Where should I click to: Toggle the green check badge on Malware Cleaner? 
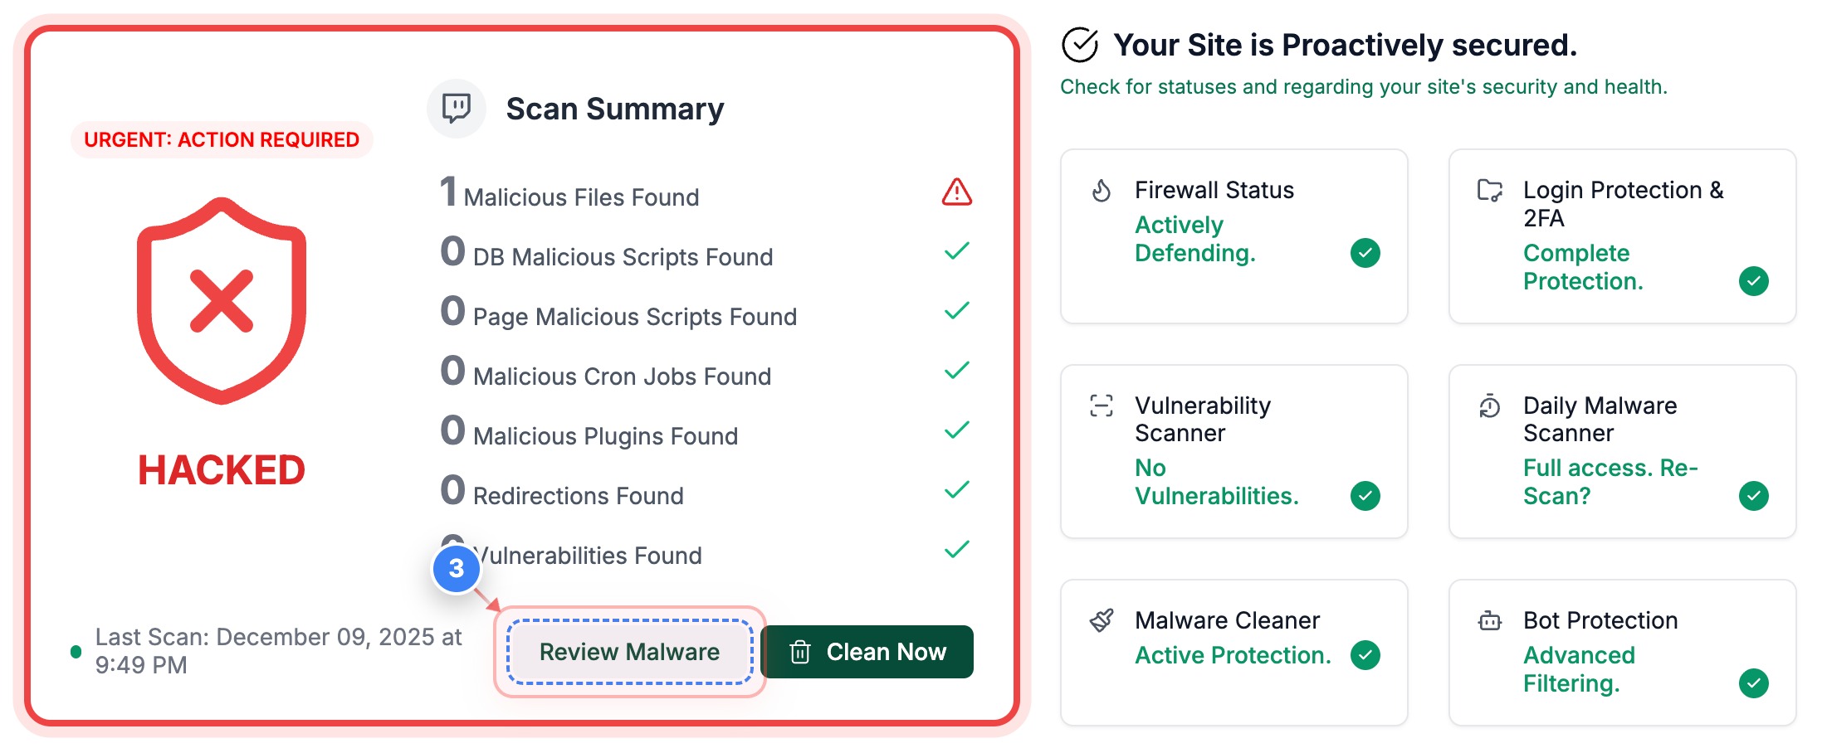click(x=1365, y=655)
